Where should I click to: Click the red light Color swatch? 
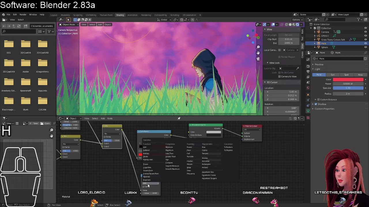pyautogui.click(x=348, y=80)
